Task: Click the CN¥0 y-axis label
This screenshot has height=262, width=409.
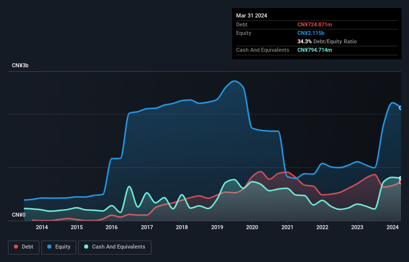Action: pyautogui.click(x=18, y=215)
